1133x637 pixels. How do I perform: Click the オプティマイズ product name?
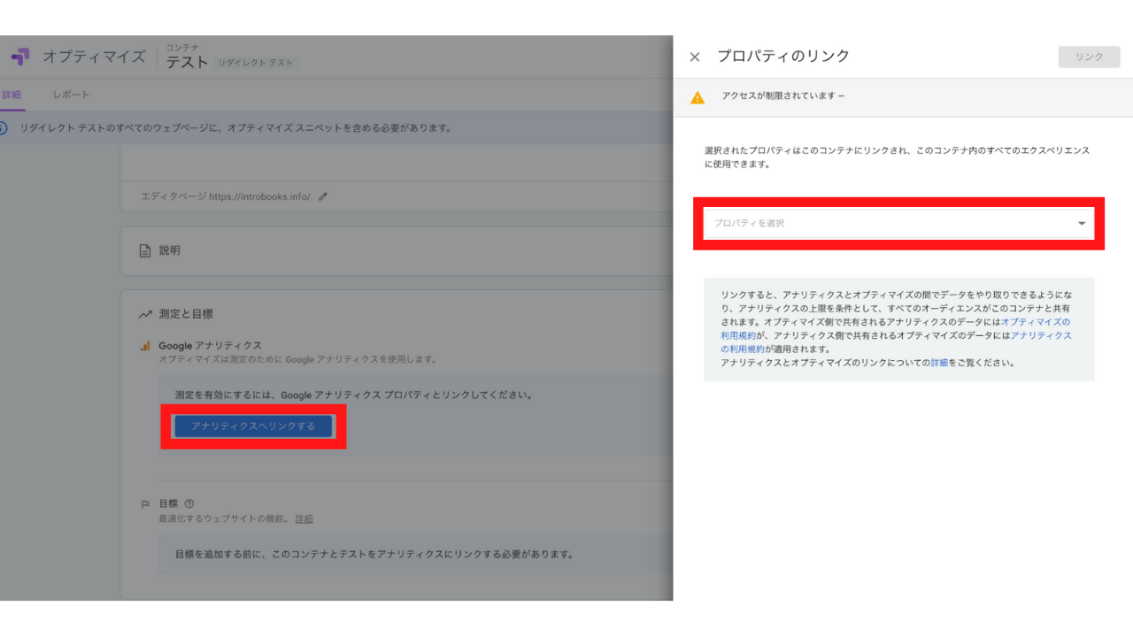[x=94, y=57]
